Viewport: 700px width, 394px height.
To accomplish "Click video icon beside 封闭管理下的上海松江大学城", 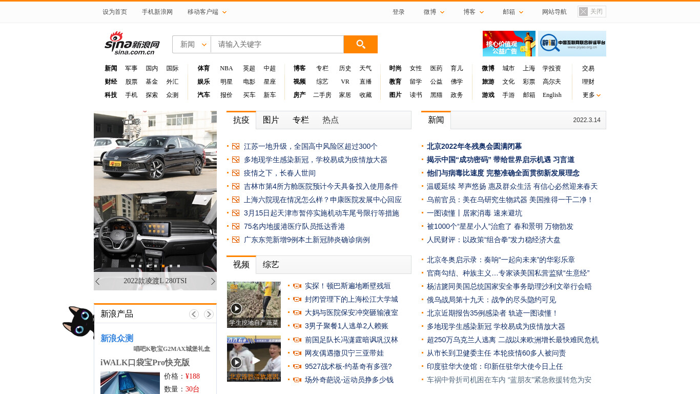I will (297, 299).
